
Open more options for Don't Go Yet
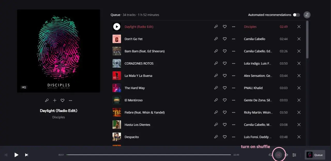coord(234,39)
